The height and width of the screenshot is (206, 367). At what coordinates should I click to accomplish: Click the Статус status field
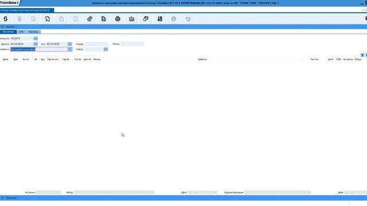click(94, 49)
